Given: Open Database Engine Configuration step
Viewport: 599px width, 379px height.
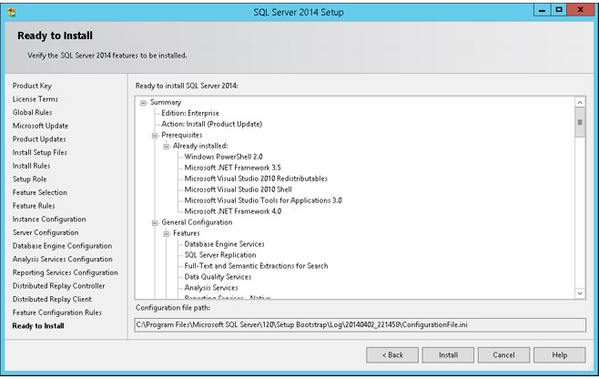Looking at the screenshot, I should point(62,246).
